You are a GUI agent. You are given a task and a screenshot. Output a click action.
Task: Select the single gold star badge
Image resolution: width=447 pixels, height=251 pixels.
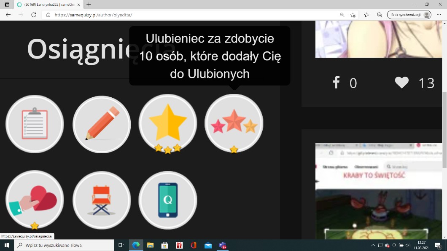pos(168,123)
